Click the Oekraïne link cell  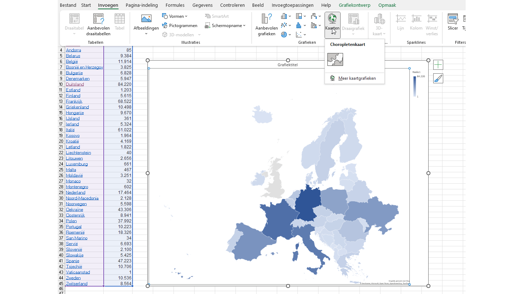pos(74,210)
